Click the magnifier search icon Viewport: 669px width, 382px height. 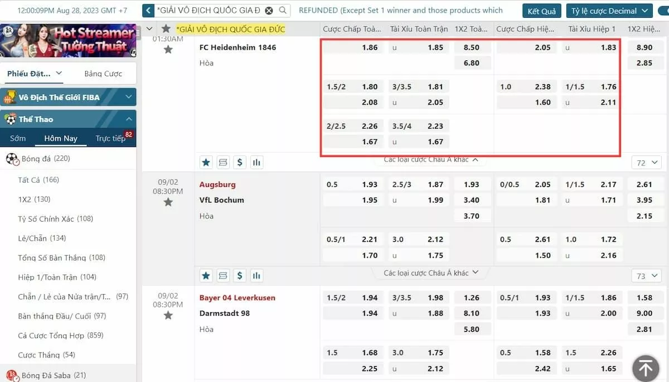pyautogui.click(x=283, y=11)
